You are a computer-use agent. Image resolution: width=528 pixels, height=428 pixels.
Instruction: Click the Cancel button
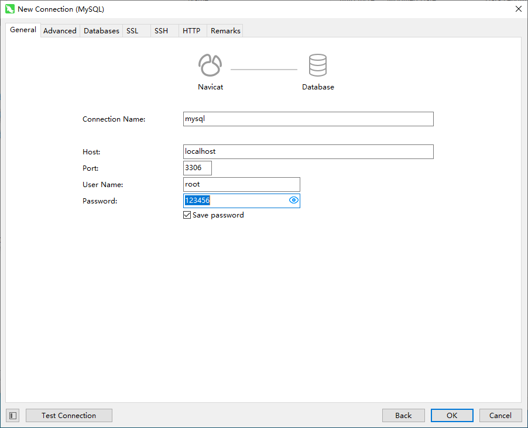(500, 416)
